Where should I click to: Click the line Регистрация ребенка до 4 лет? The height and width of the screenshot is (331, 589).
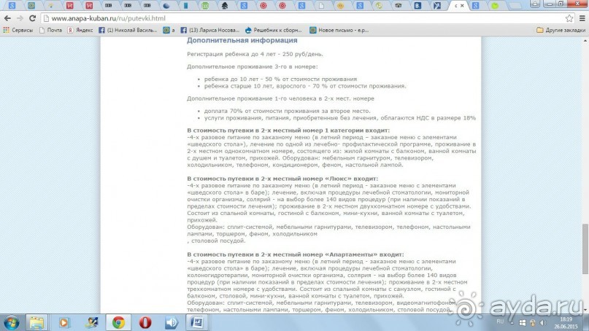pyautogui.click(x=255, y=54)
